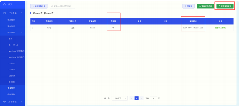Click the 温度 tag cell

coord(73,28)
